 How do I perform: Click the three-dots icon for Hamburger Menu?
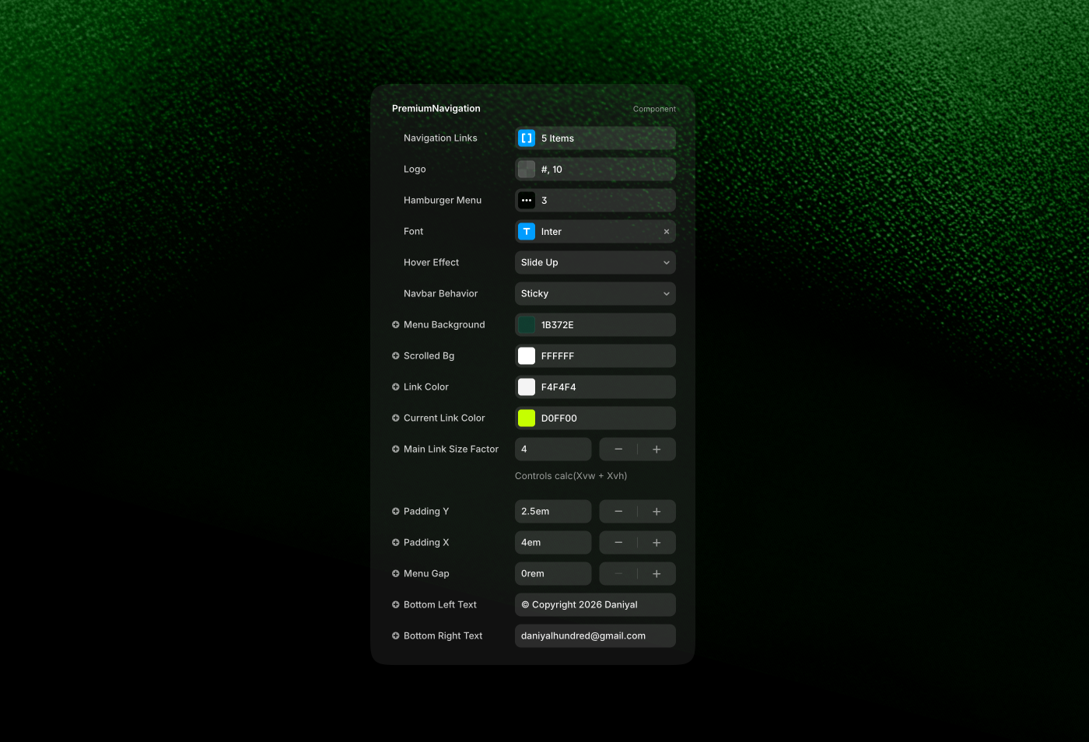(x=527, y=201)
